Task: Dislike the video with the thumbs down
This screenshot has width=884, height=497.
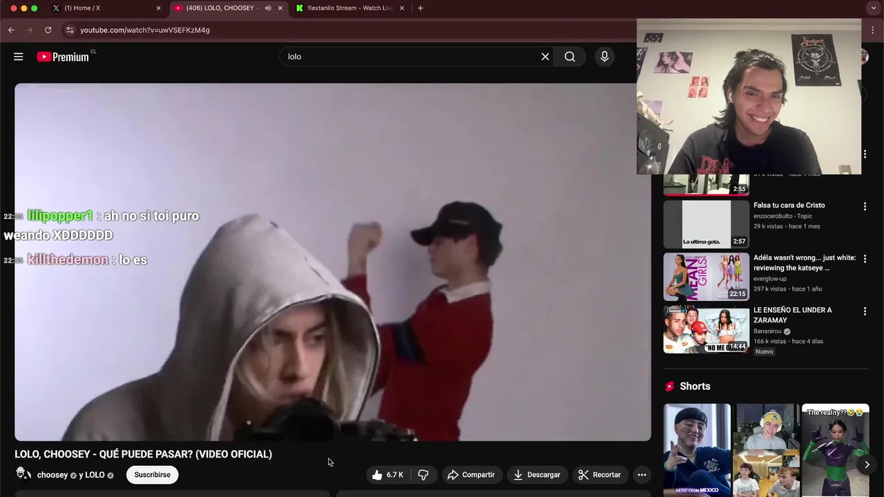Action: click(423, 475)
